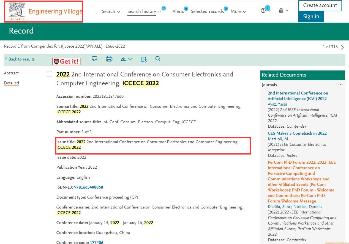Click the Related Documents panel header
This screenshot has height=244, width=349.
[x=302, y=75]
